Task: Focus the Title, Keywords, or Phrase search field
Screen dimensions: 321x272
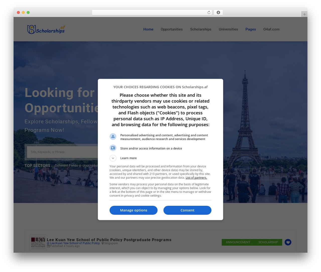Action: click(62, 152)
